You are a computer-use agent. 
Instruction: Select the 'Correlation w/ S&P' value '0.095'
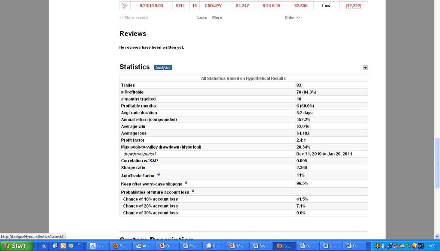302,161
